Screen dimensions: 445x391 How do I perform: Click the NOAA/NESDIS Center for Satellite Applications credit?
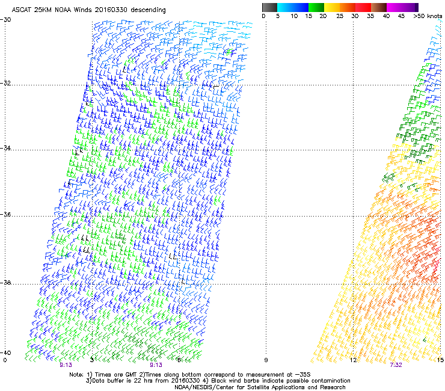[x=260, y=387]
